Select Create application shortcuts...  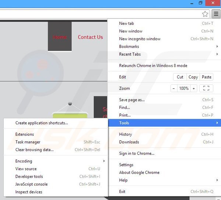pos(56,123)
